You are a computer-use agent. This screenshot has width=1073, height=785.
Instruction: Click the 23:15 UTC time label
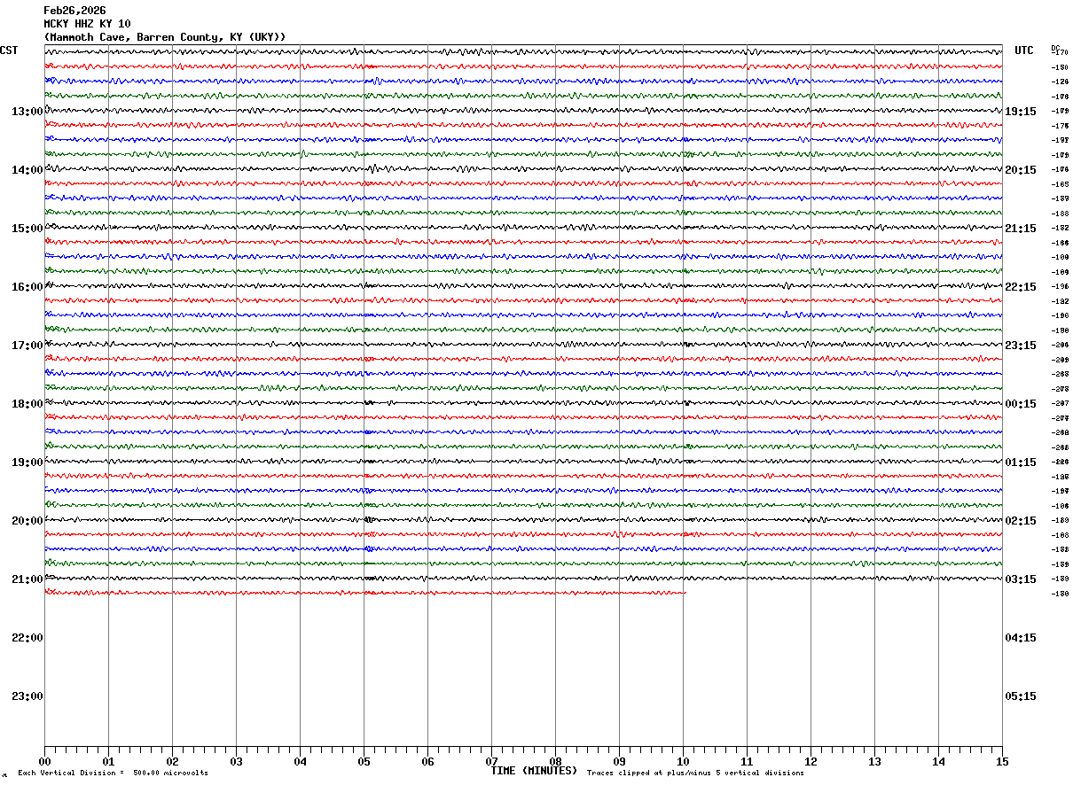pos(1020,346)
